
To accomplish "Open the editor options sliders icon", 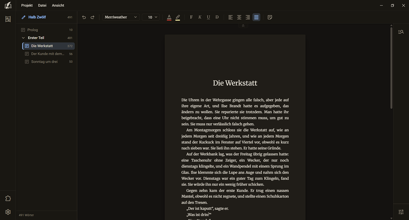I will [x=401, y=212].
